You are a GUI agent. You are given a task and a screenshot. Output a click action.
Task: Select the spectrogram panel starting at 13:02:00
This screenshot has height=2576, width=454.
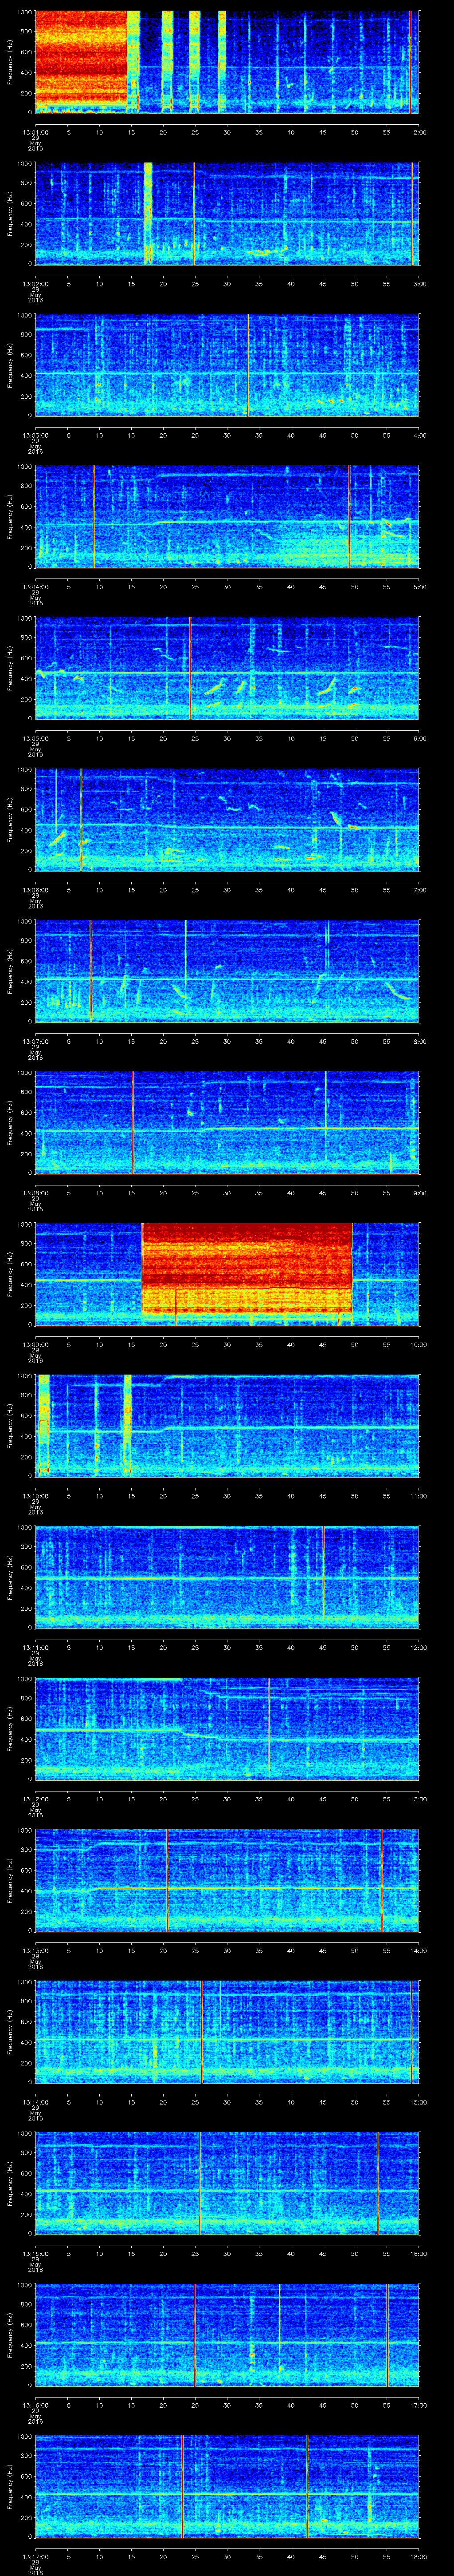click(x=227, y=213)
